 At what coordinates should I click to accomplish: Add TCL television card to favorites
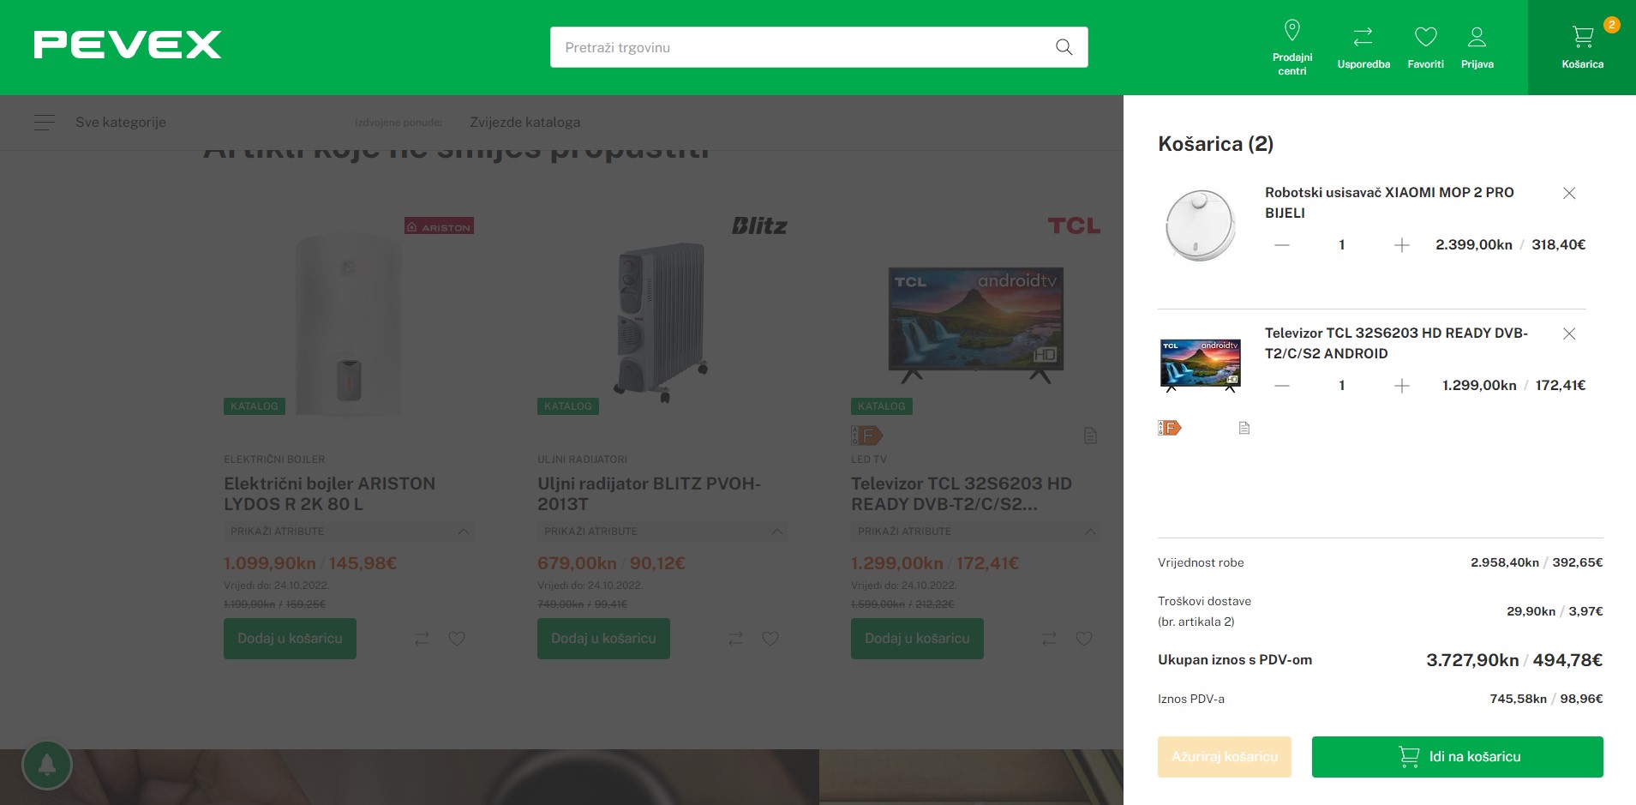point(1084,639)
